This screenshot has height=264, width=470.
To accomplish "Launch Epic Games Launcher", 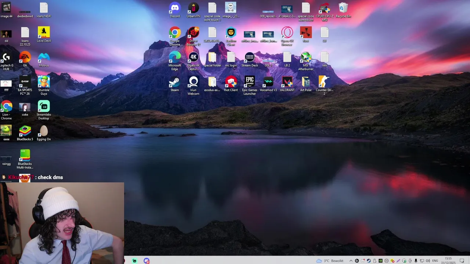I will [x=250, y=85].
